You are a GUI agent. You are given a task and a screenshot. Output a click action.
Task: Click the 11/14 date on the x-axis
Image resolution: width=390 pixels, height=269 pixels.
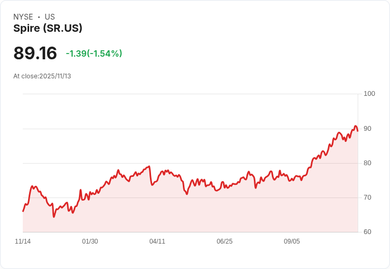23,241
